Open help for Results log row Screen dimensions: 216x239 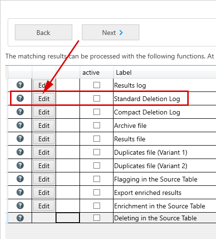click(x=20, y=85)
